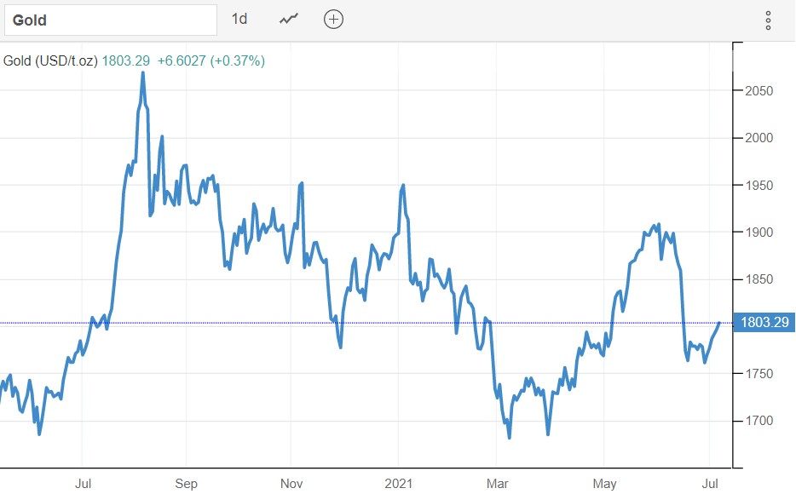Select the Nov label on time axis

[x=291, y=484]
